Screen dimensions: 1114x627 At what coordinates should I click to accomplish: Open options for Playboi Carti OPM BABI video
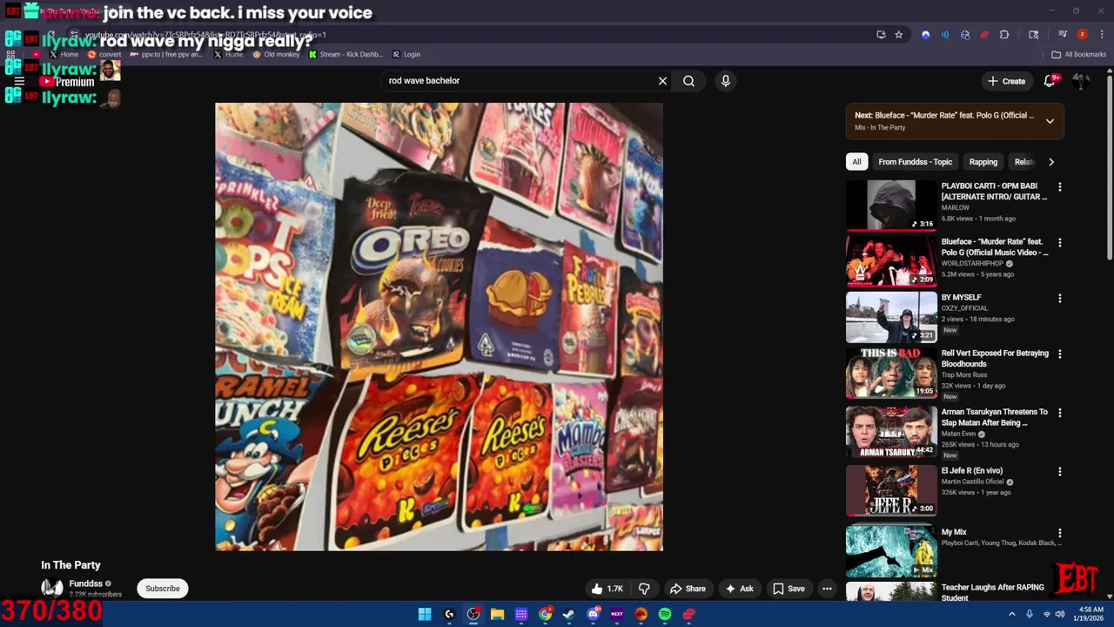click(x=1060, y=187)
